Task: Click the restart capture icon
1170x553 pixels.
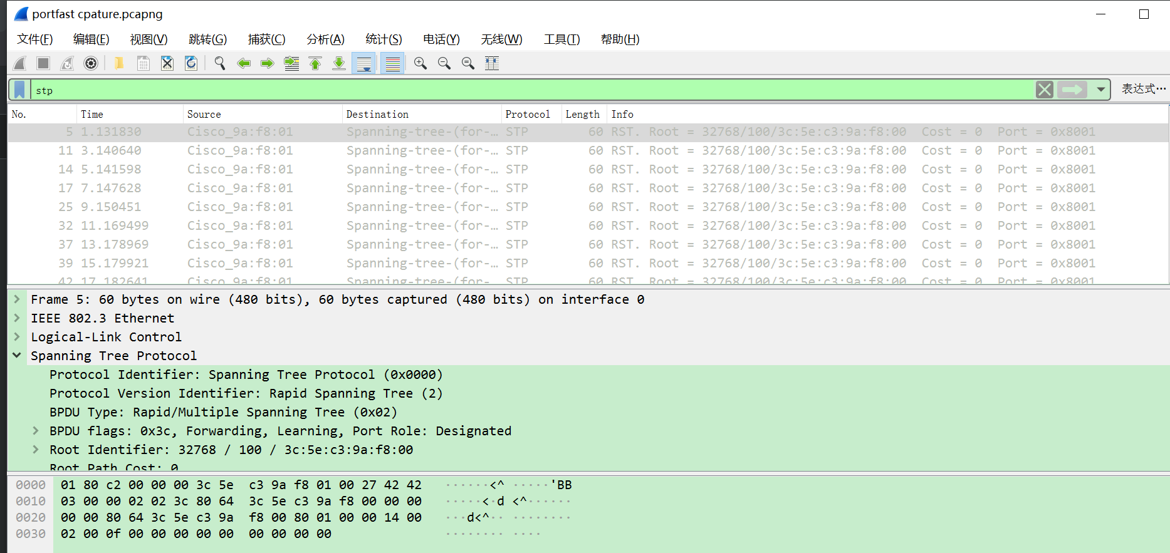Action: (x=67, y=63)
